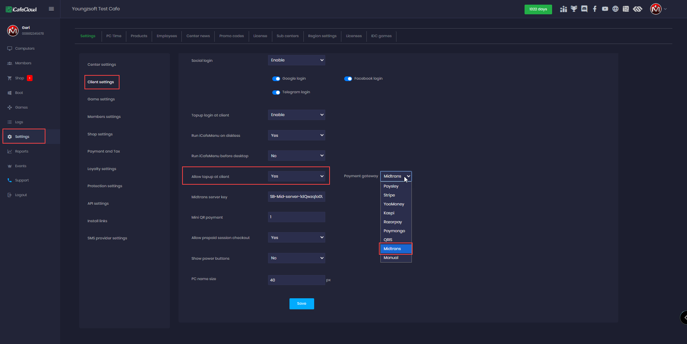Select Stripe from payment gateway list
The width and height of the screenshot is (687, 344).
click(389, 195)
